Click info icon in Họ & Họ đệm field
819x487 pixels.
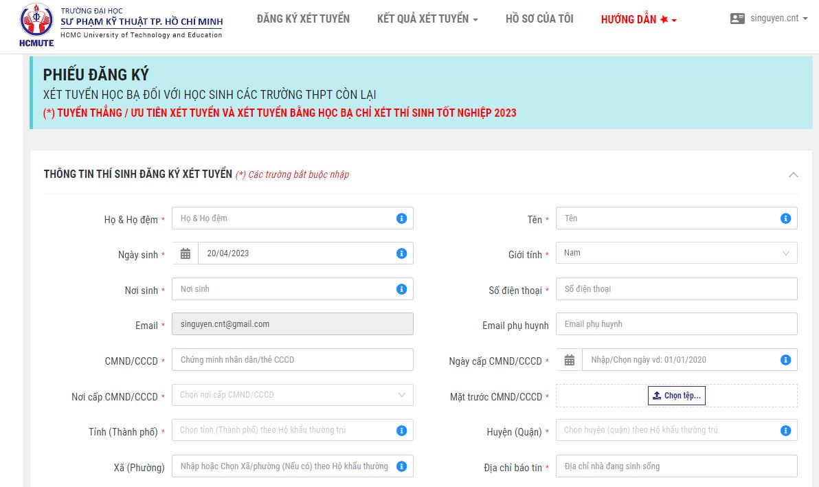[x=401, y=218]
